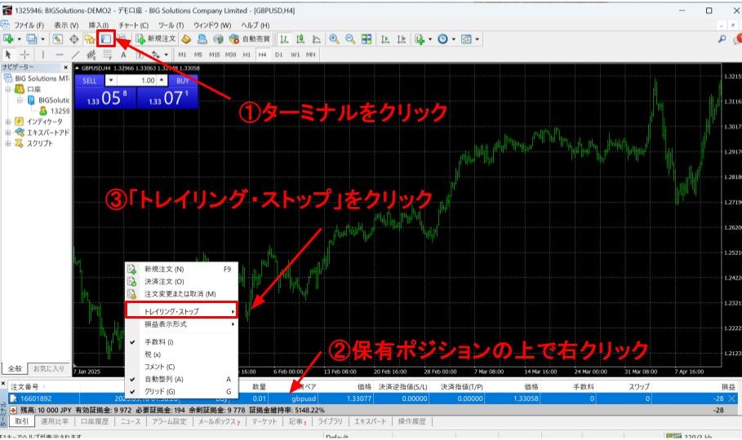The height and width of the screenshot is (440, 742).
Task: Expand エキスパートアド node in Navigator
Action: click(7, 132)
